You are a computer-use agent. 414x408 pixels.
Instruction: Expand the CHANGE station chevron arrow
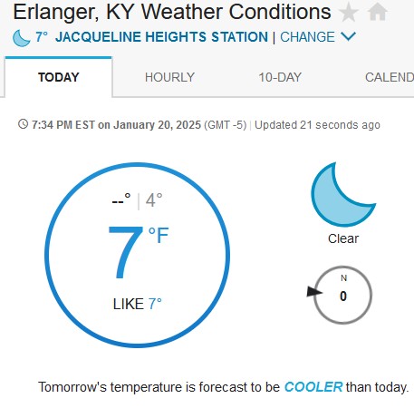(x=348, y=37)
